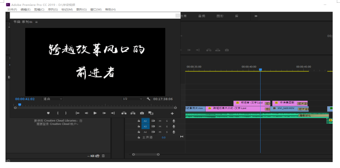Toggle the track lock on A4

tap(139, 132)
